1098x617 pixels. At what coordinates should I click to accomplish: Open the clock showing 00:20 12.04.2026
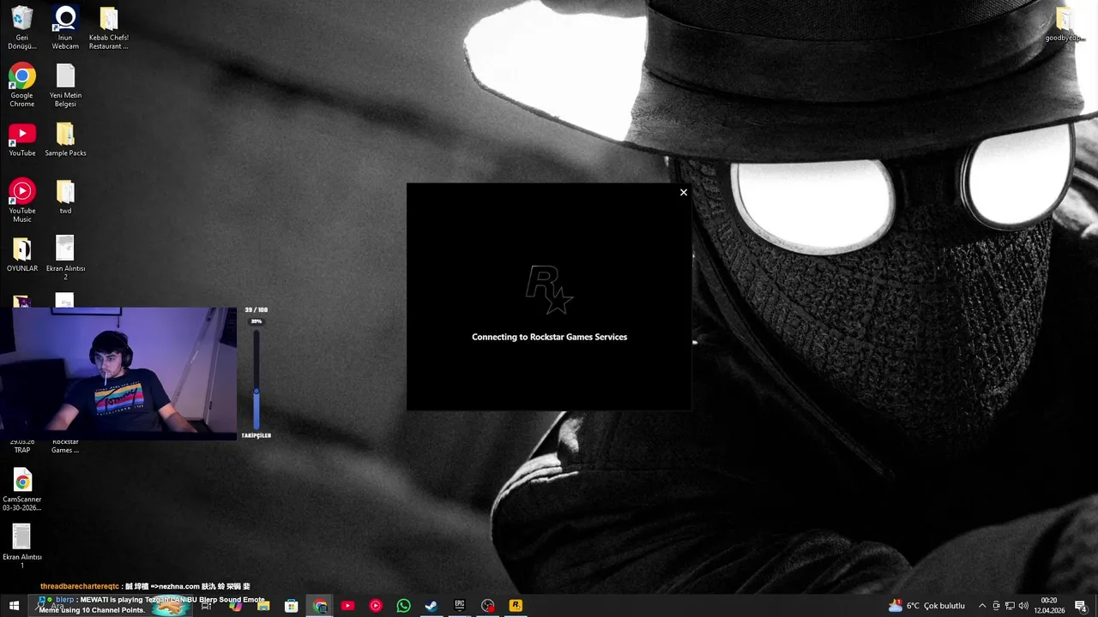pyautogui.click(x=1048, y=606)
